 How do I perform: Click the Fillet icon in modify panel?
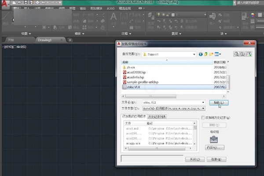tap(84, 21)
